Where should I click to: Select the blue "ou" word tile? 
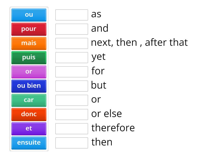coord(28,15)
